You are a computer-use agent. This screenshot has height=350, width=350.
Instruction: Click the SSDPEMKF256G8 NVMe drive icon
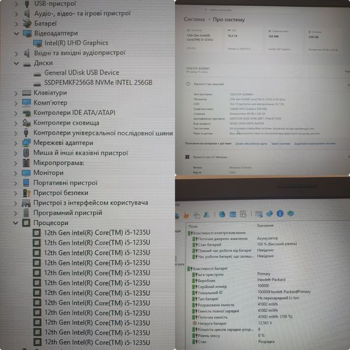[x=37, y=85]
